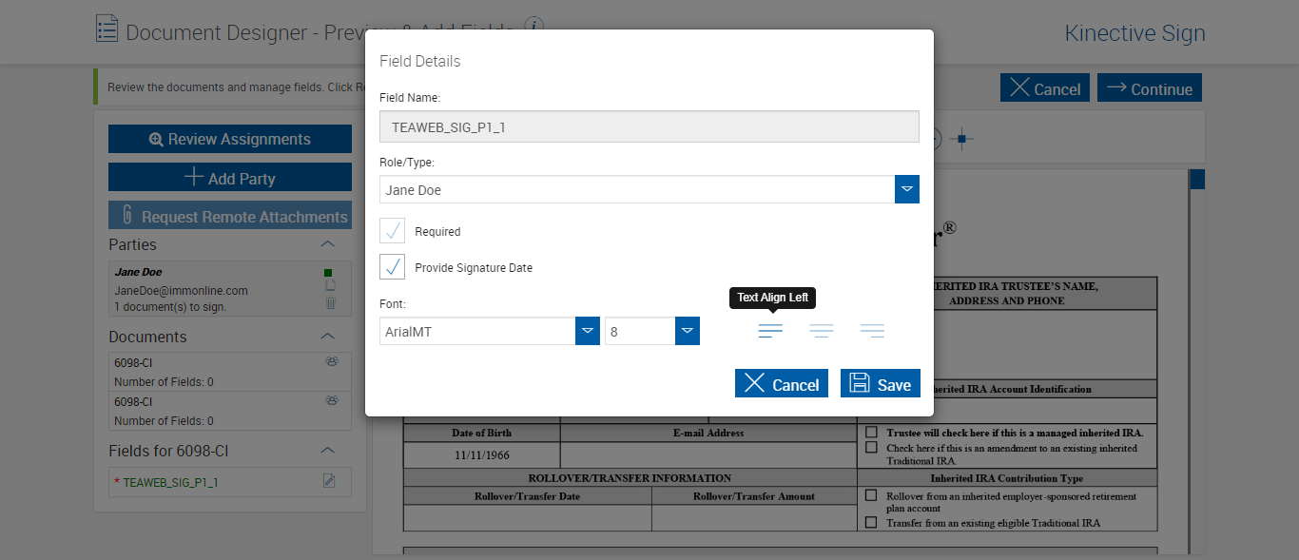Open the font size dropdown
The height and width of the screenshot is (560, 1299).
(688, 331)
